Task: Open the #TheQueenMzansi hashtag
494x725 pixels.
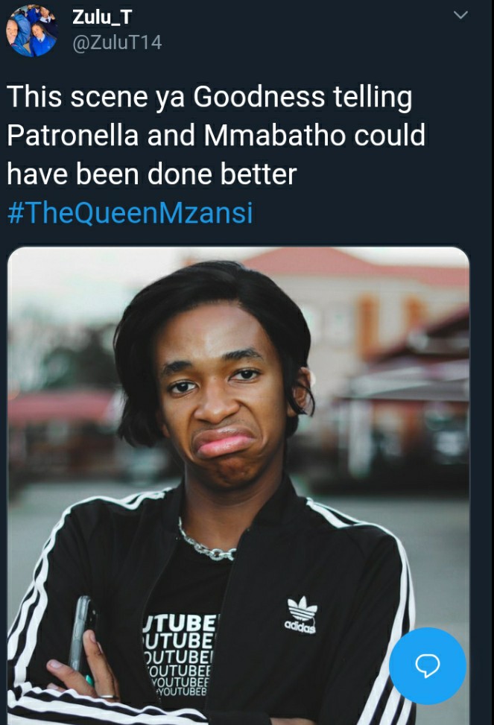Action: coord(130,212)
